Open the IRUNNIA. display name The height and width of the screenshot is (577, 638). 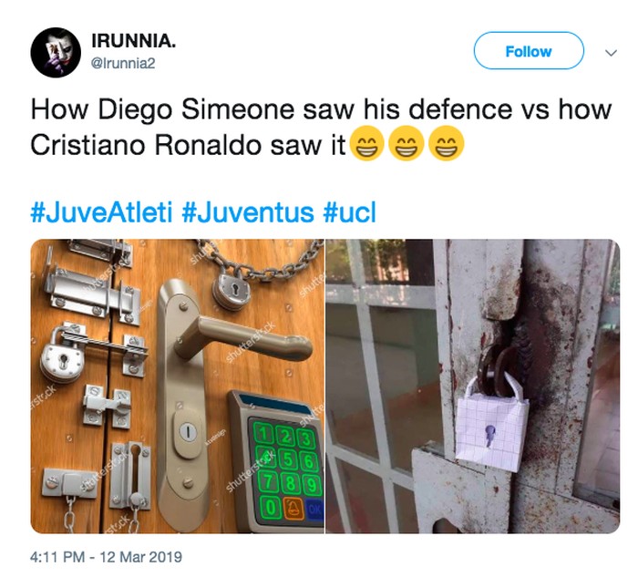[x=133, y=41]
